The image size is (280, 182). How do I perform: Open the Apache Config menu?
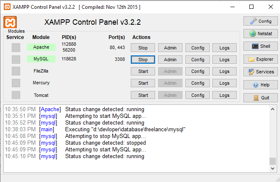[x=198, y=48]
